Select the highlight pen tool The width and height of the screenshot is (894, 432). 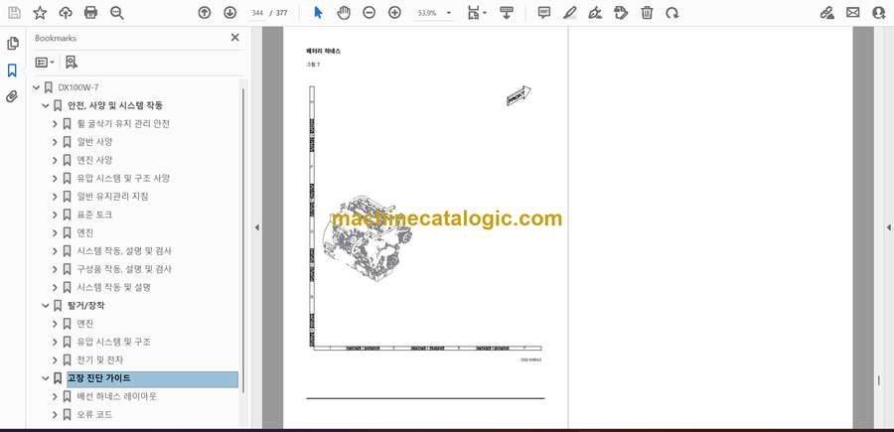tap(569, 13)
